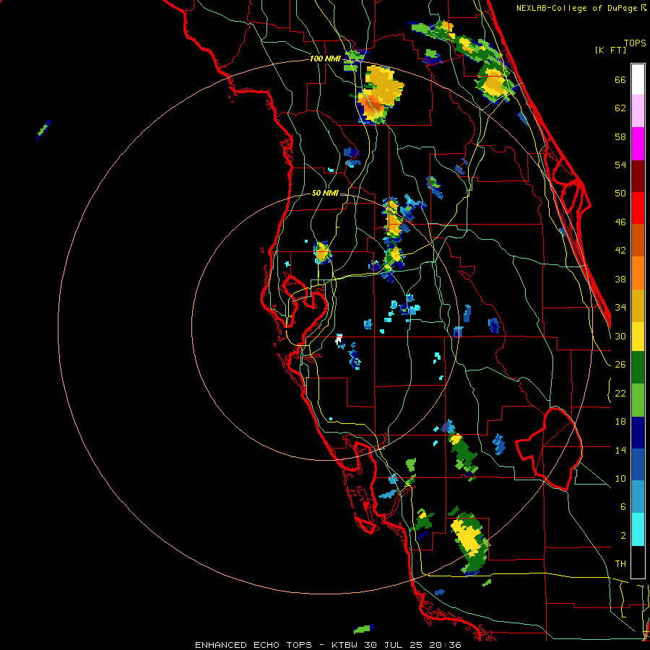Pick the dark red legend swatch
This screenshot has width=650, height=650.
[x=638, y=176]
